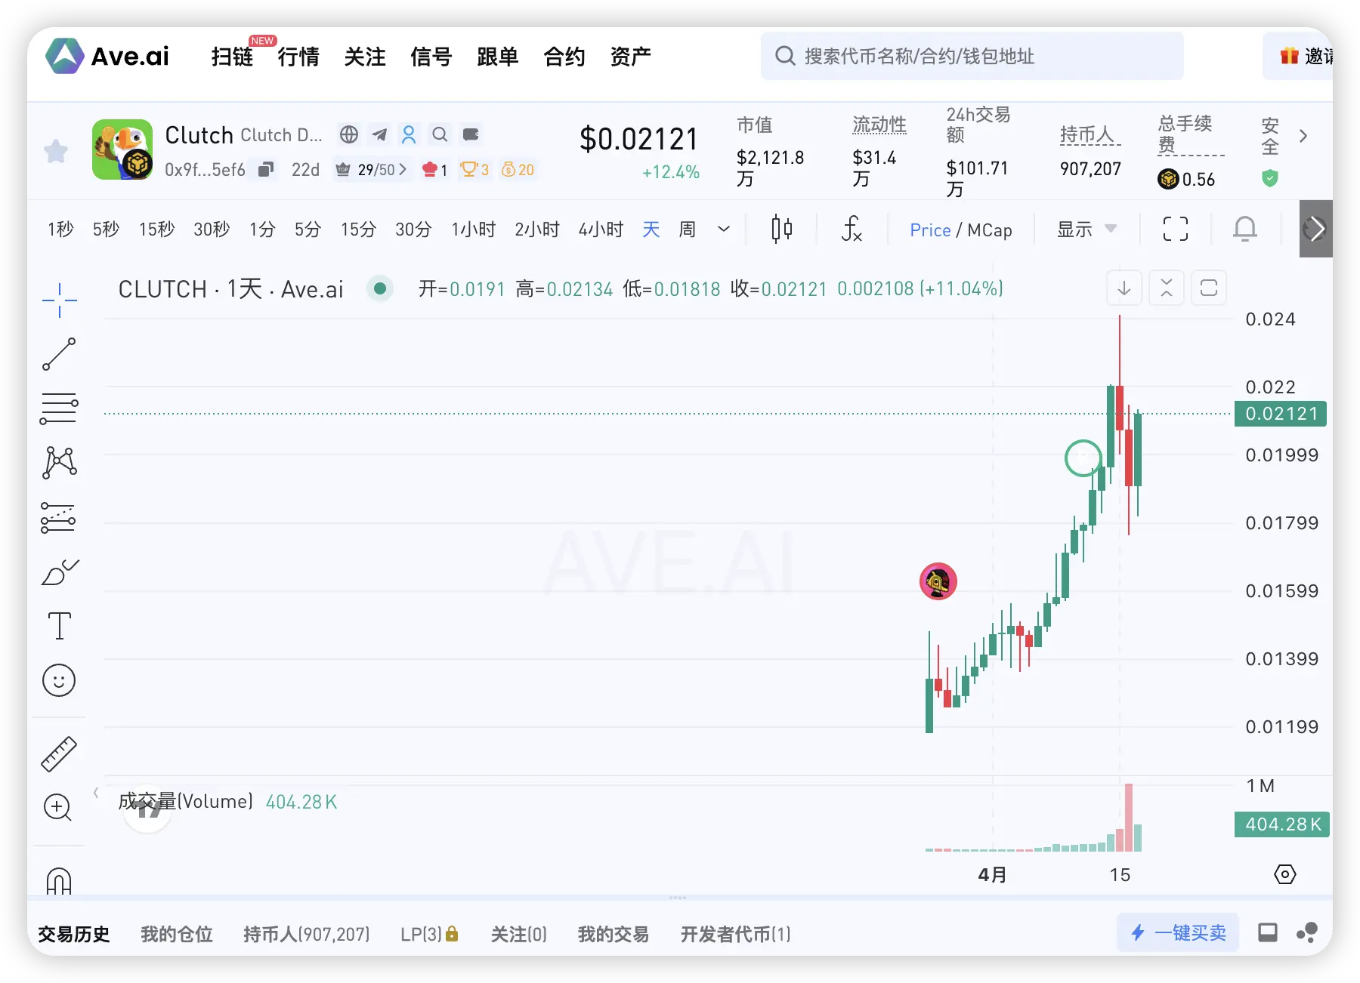The image size is (1360, 983).
Task: Select the 4小时 timeframe
Action: click(601, 230)
